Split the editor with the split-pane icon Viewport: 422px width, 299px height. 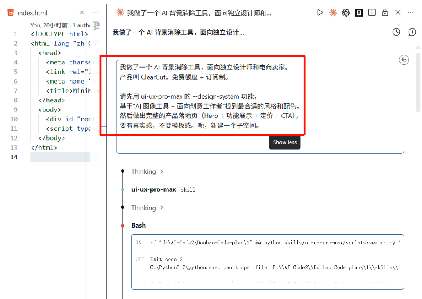point(372,12)
